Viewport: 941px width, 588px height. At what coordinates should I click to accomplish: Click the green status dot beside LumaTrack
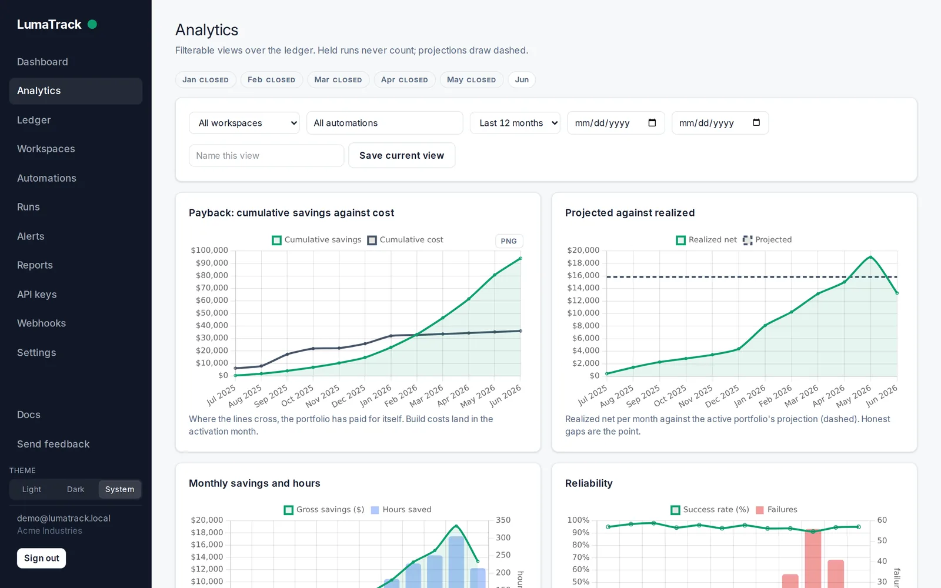(x=92, y=24)
